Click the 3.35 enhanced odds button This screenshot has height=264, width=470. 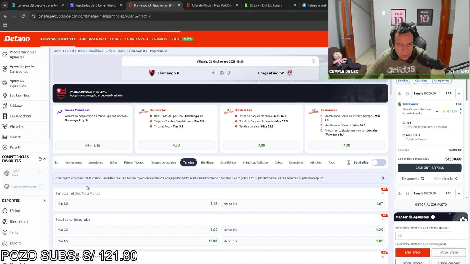(93, 145)
